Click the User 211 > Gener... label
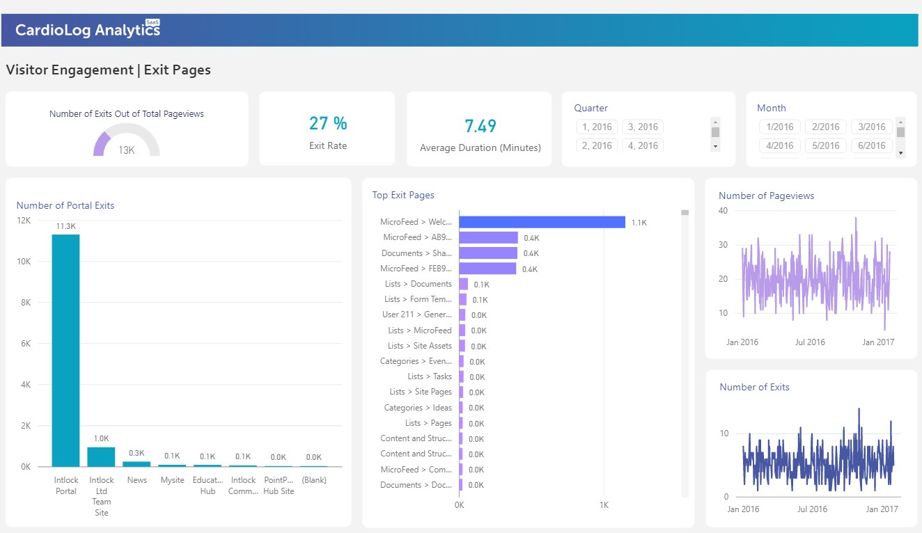Screen dimensions: 922x533 [417, 315]
